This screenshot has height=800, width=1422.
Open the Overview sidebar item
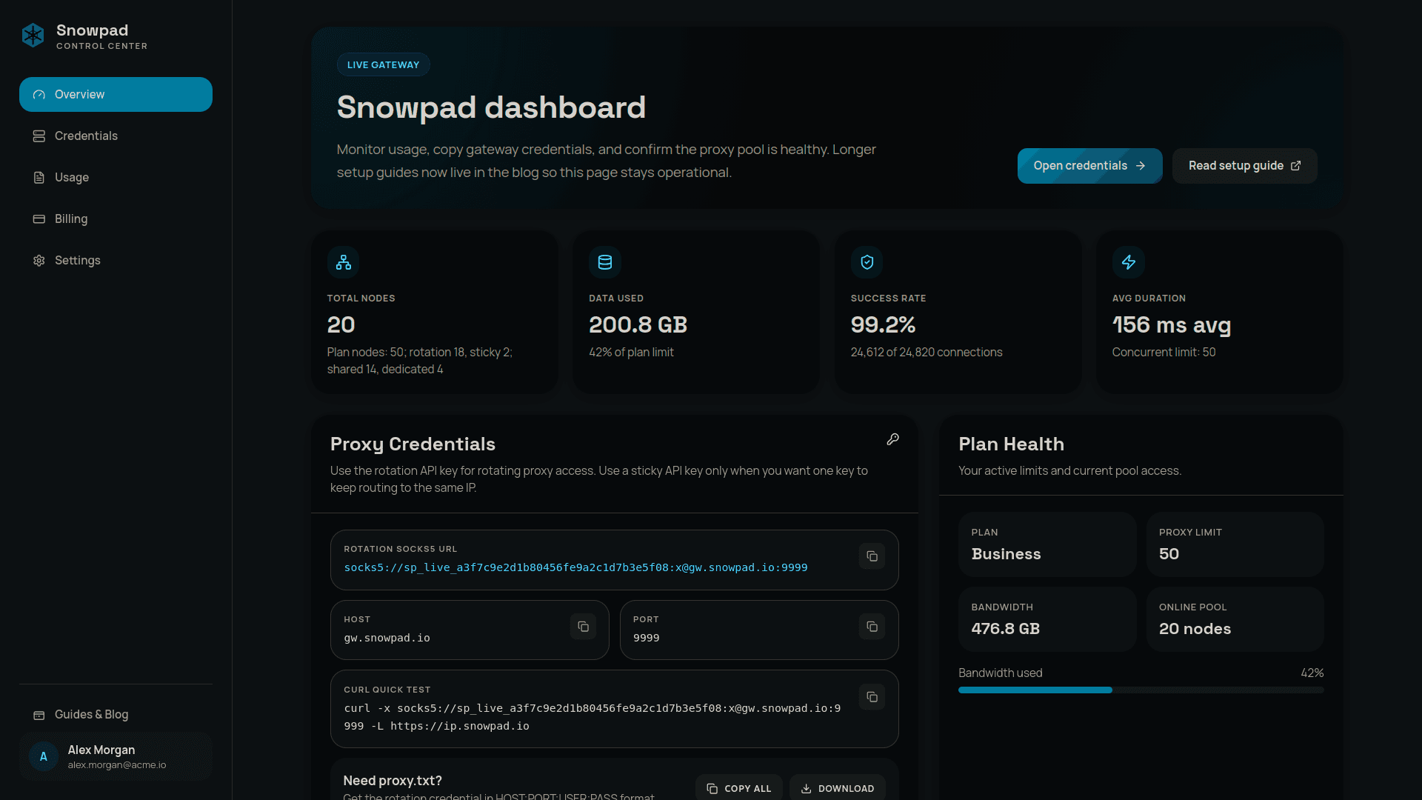(116, 94)
